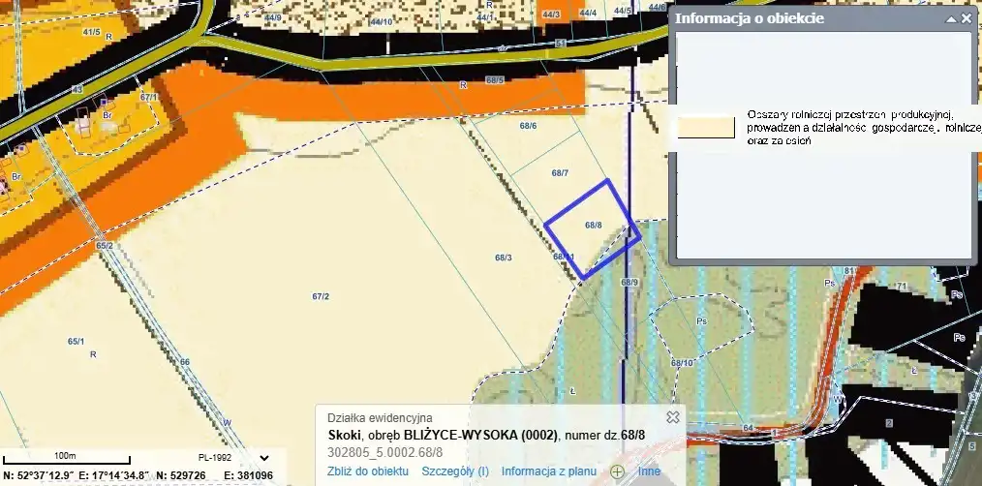Click parcel 68/10 on the map
This screenshot has width=982, height=486.
(682, 362)
